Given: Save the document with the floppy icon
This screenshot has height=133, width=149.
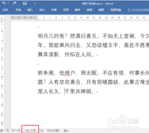Looking at the screenshot, I should [25, 3].
